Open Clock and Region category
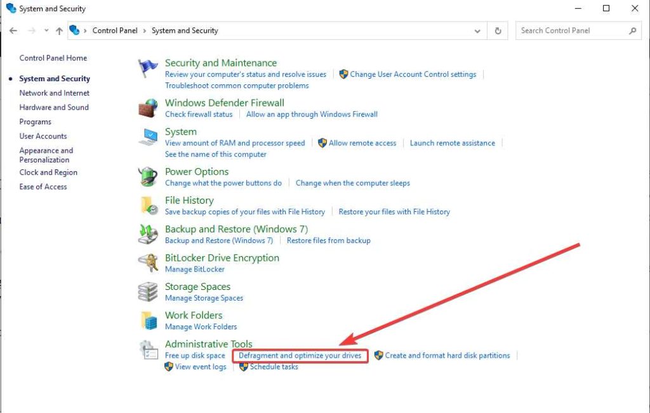Image resolution: width=650 pixels, height=413 pixels. (x=48, y=173)
